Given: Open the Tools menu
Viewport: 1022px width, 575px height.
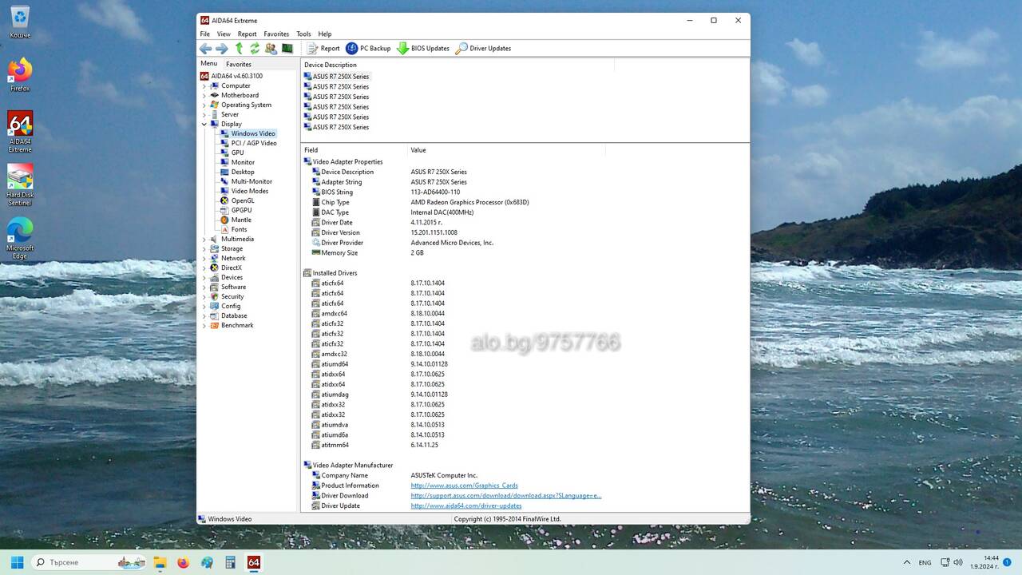Looking at the screenshot, I should (303, 34).
